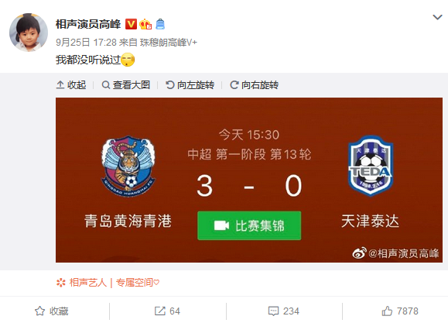Image resolution: width=448 pixels, height=323 pixels.
Task: View the large image via 查看大图
Action: coord(126,85)
